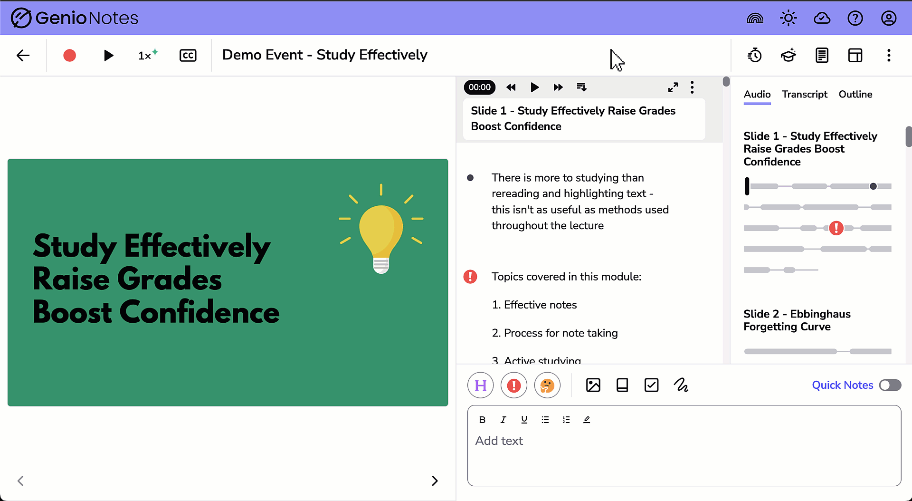912x501 pixels.
Task: Insert a bulleted list
Action: click(545, 420)
